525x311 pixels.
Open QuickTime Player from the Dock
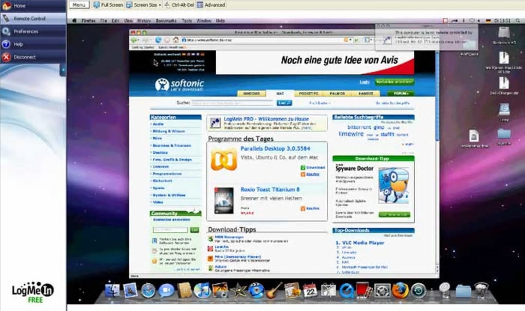point(346,290)
